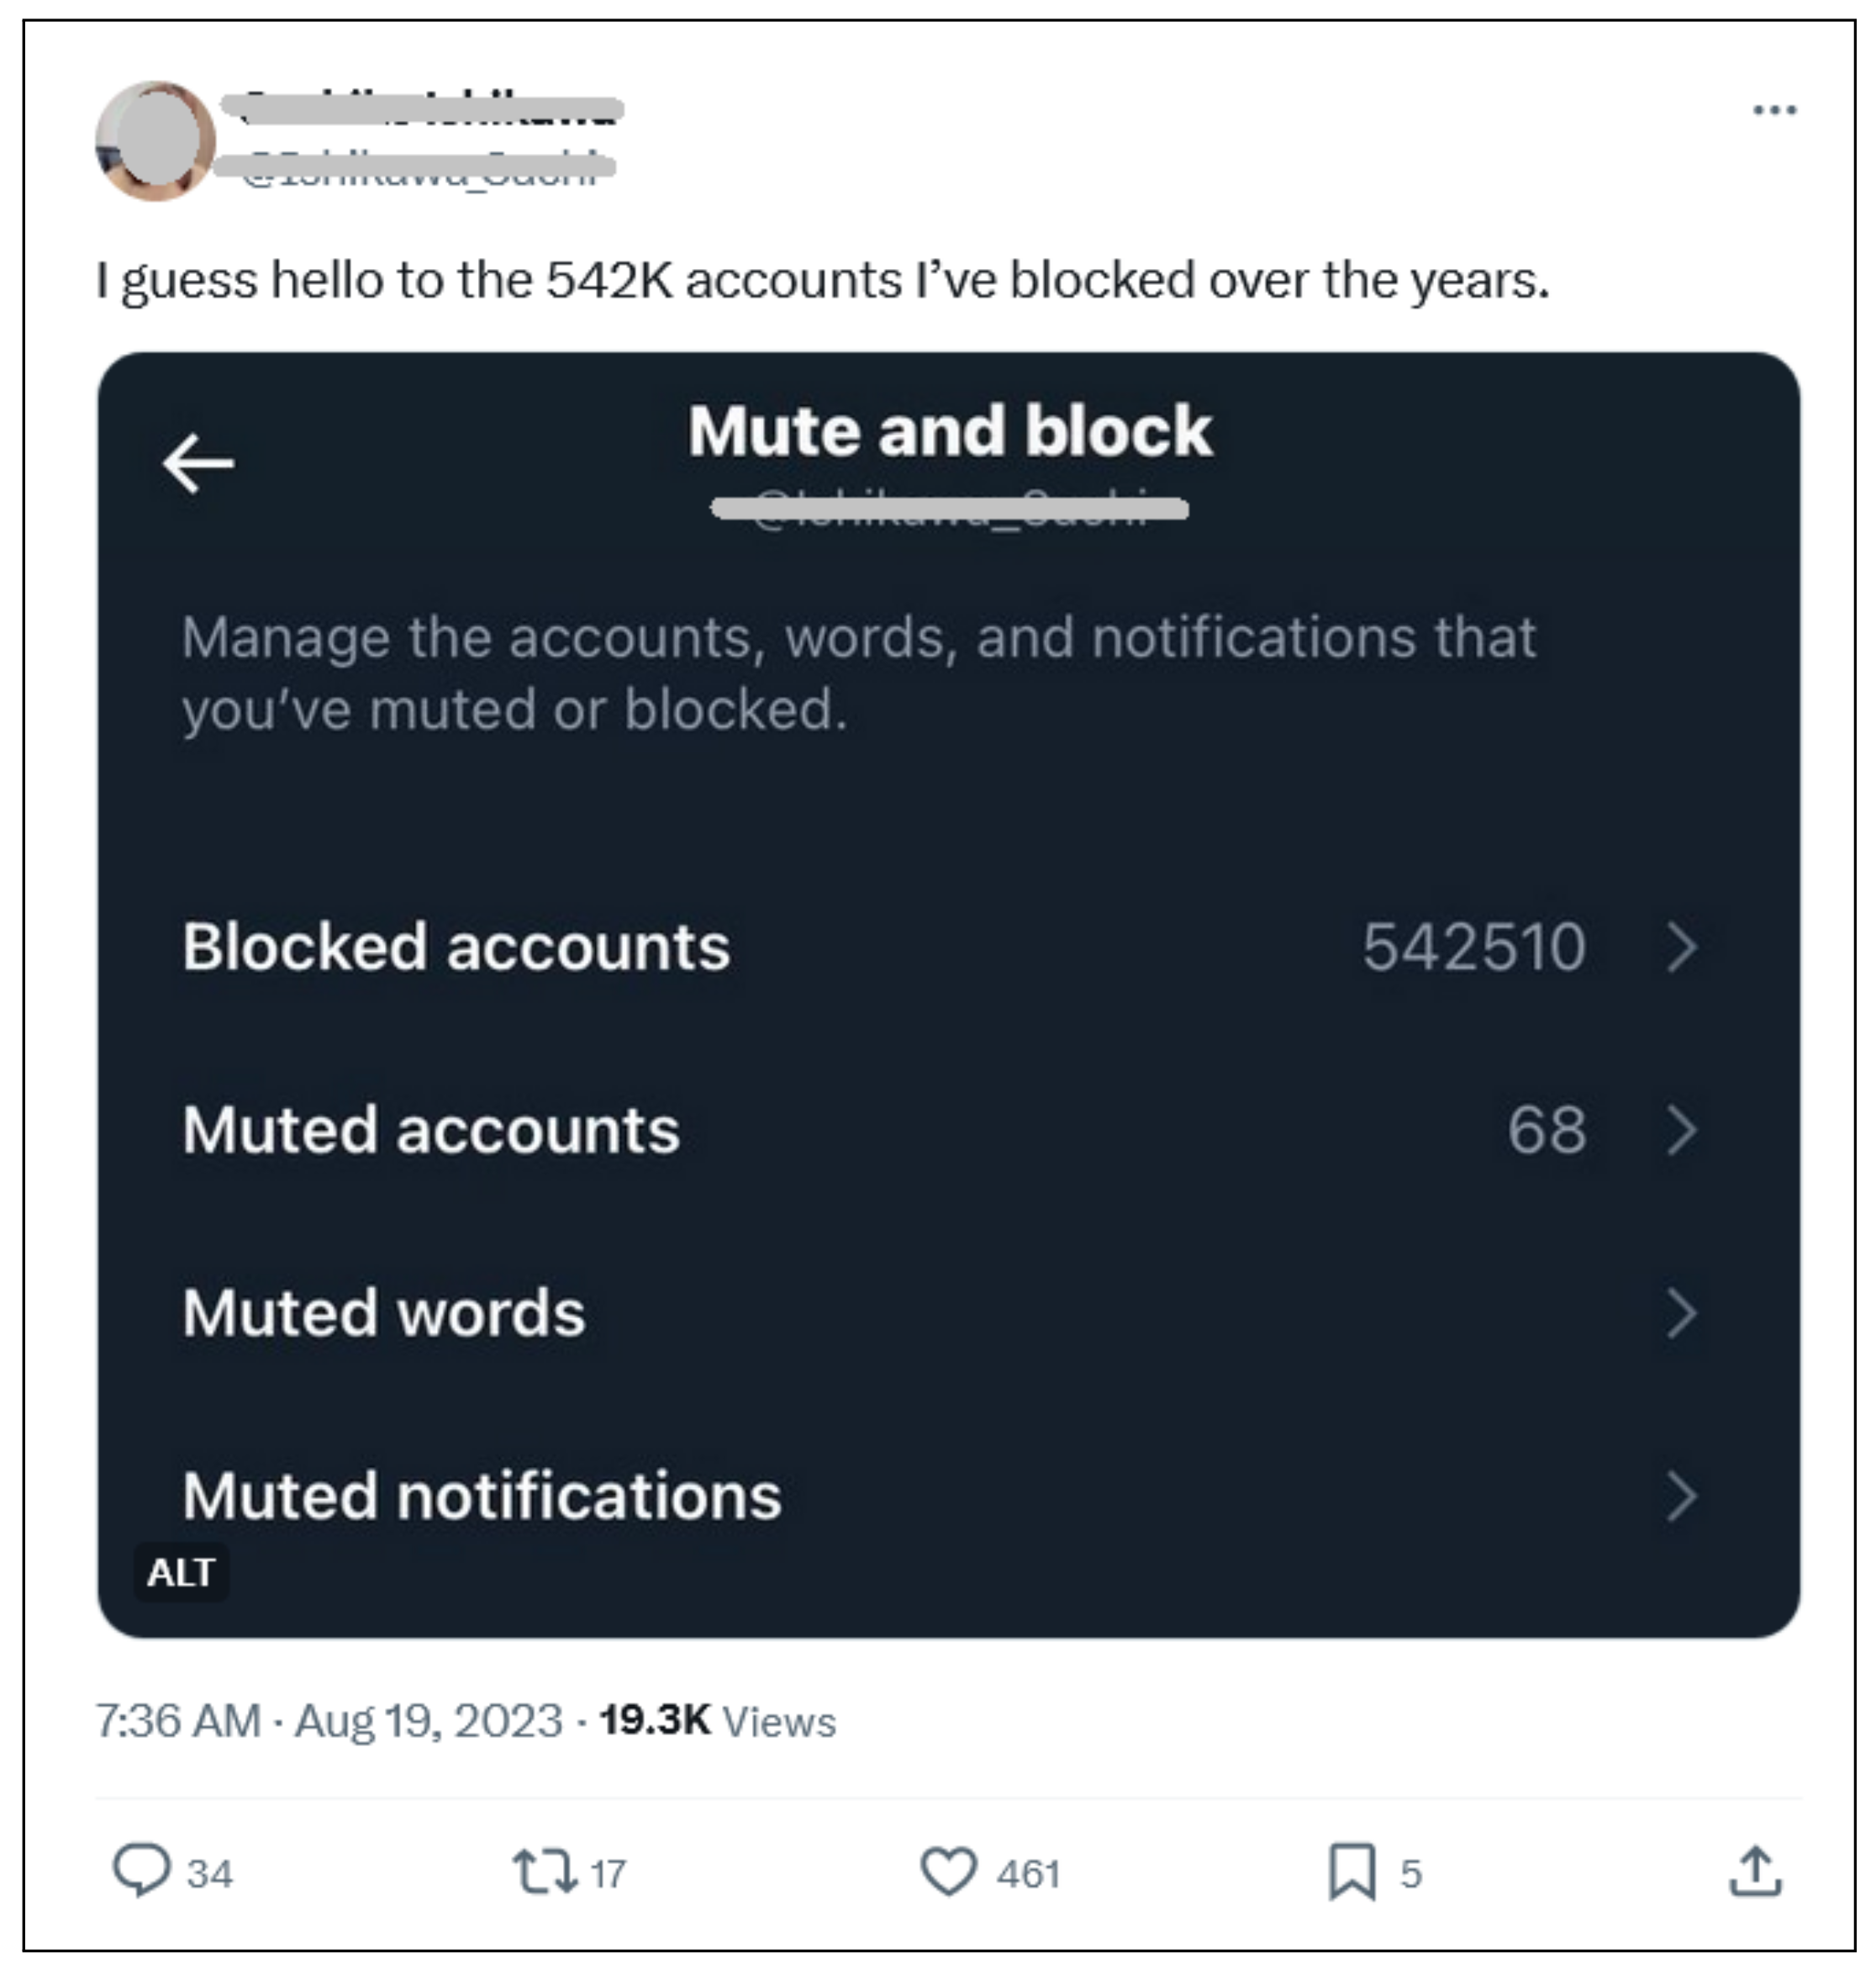Bookmark the tweet with the bookmark icon
The width and height of the screenshot is (1876, 1974).
coord(1351,1871)
